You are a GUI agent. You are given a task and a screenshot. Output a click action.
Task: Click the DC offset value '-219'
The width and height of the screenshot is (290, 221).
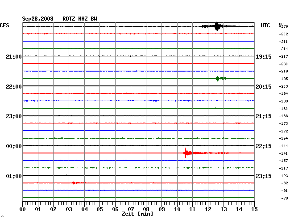[283, 71]
